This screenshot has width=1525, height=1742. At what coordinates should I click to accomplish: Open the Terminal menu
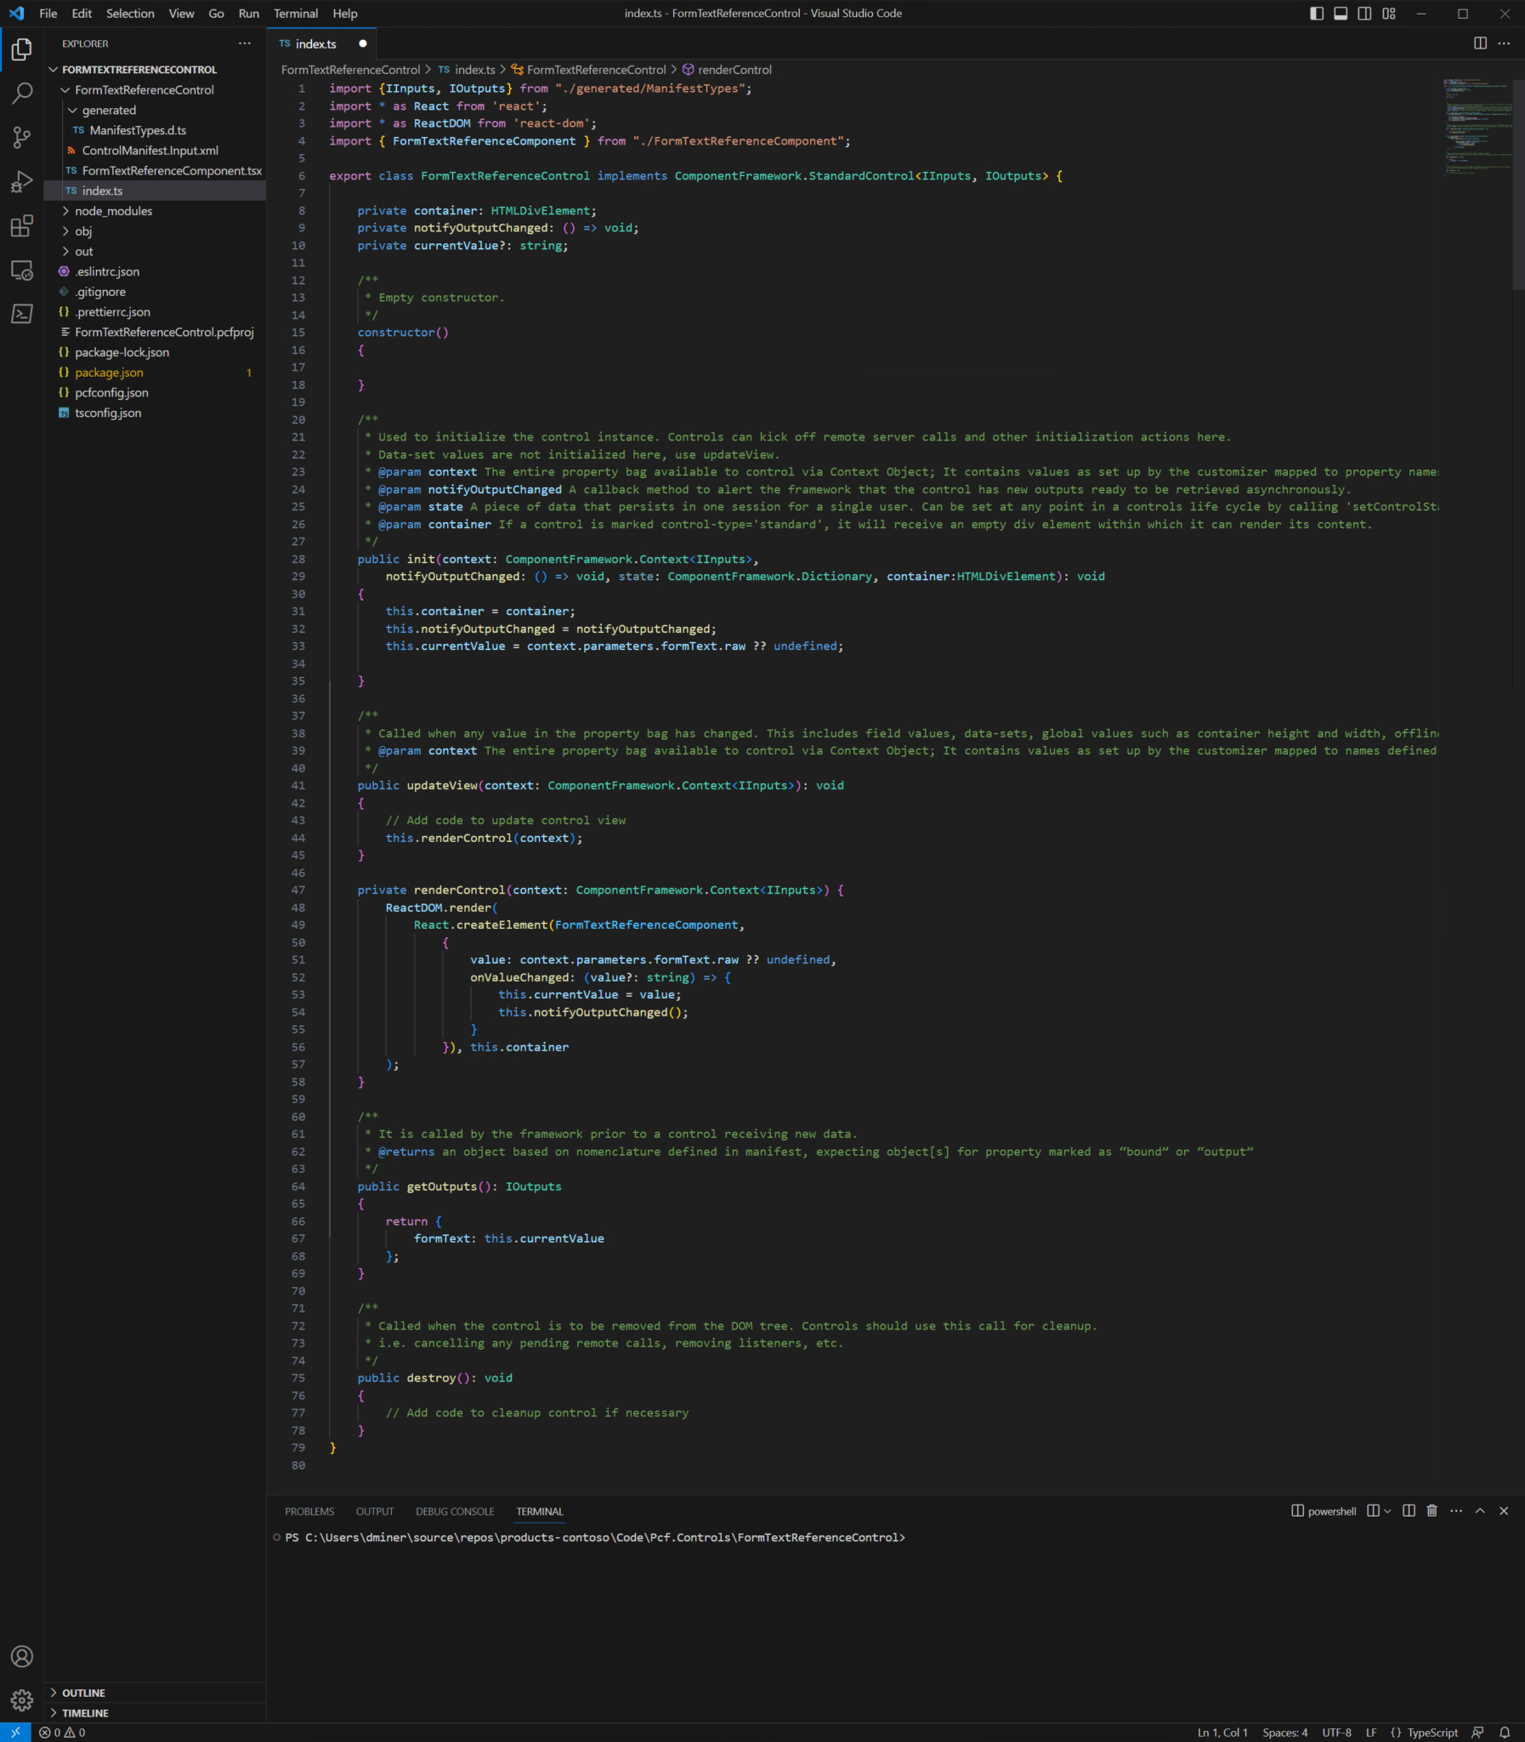(x=295, y=13)
